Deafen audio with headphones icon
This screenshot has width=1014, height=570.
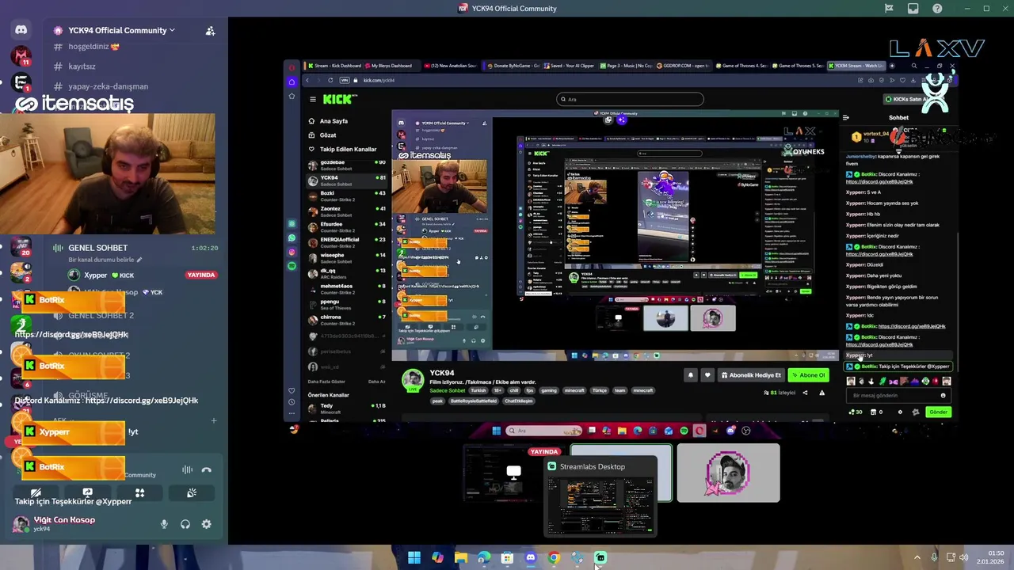pos(185,524)
